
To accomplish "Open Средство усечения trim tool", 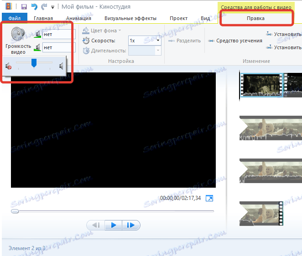I will coord(235,41).
